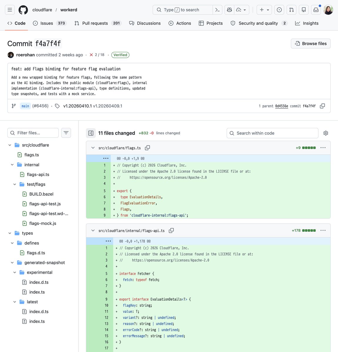Open the command palette icon
This screenshot has height=352, width=338.
click(217, 10)
